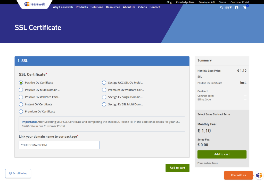Screen dimensions: 264x183
Task: Click the Select Sales Contract Term label
Action: (x=214, y=114)
